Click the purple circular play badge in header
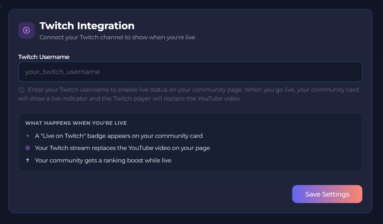The width and height of the screenshot is (383, 224). tap(26, 30)
